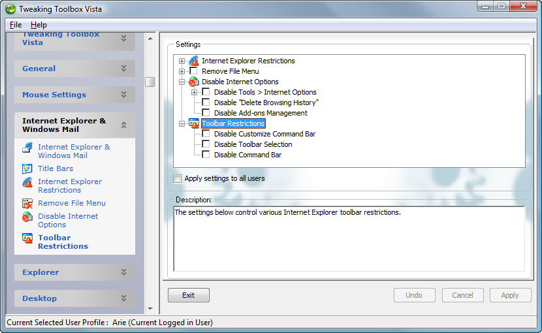Collapse the Toolbar Restrictions tree node

tap(182, 124)
